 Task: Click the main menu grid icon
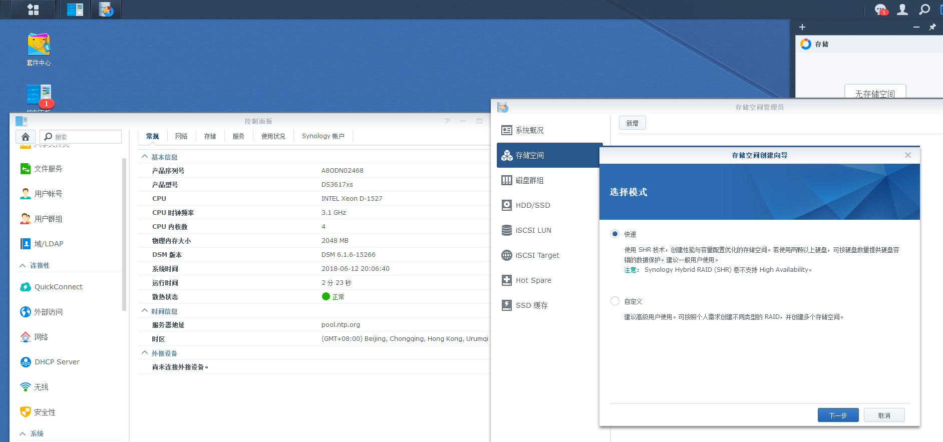pyautogui.click(x=33, y=10)
